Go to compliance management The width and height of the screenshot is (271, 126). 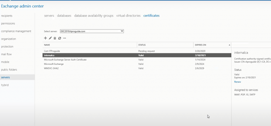(16, 31)
